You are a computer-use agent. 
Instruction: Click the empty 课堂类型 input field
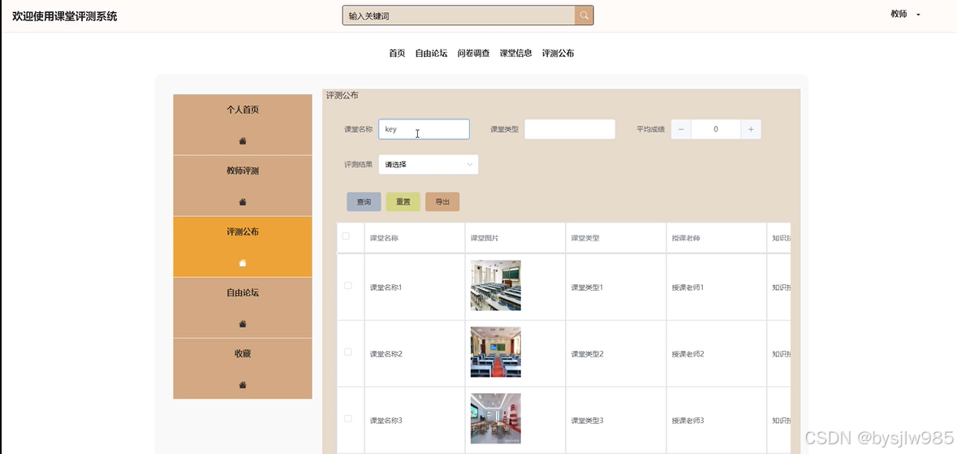[x=570, y=129]
